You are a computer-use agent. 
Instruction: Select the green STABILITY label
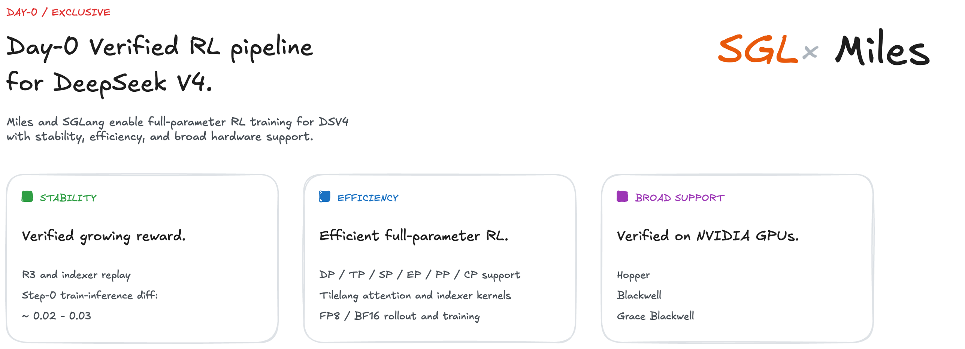(x=68, y=198)
